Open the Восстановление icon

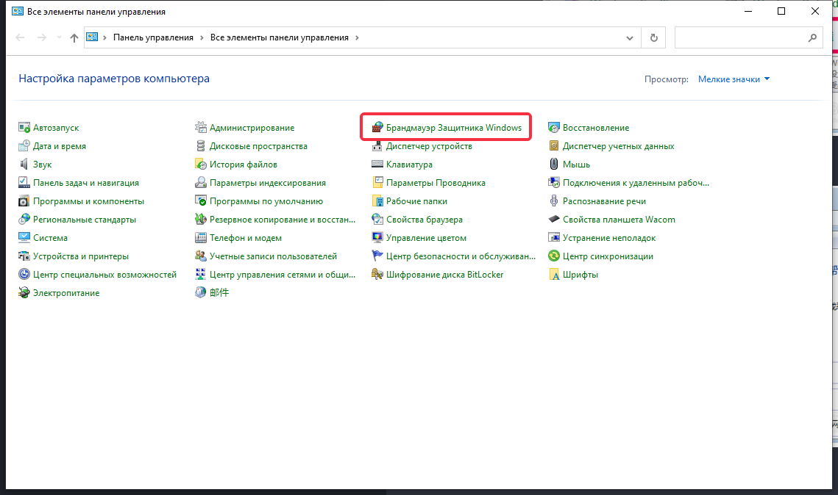coord(554,128)
